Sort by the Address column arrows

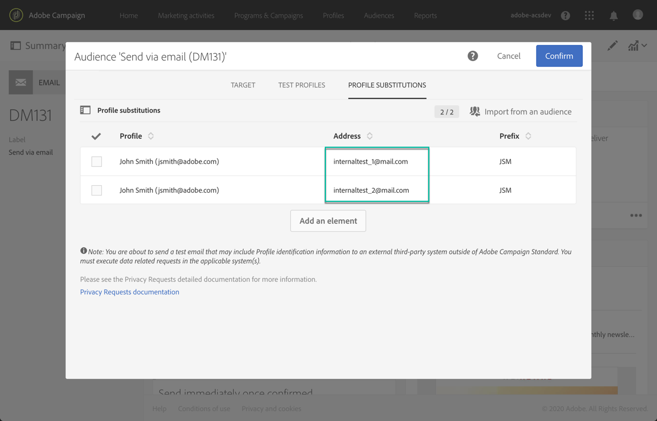[x=370, y=136]
